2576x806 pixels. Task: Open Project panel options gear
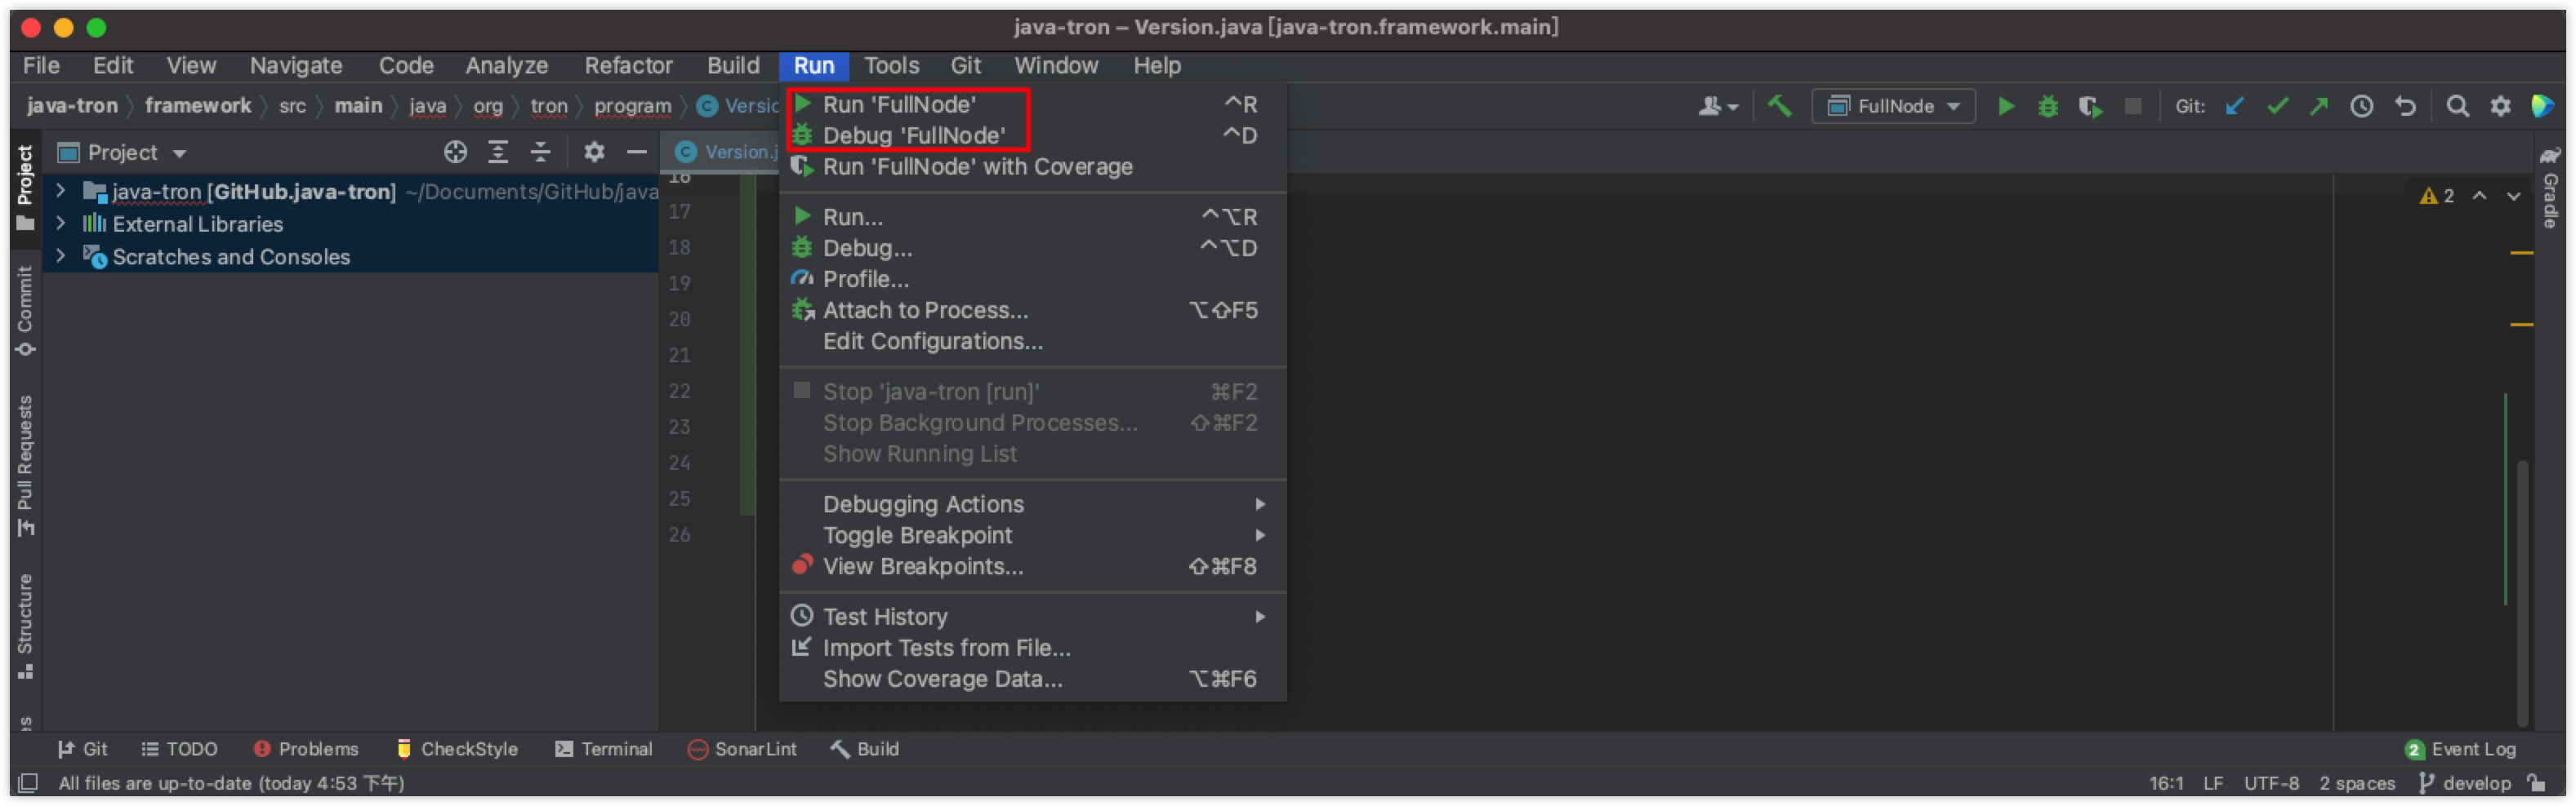coord(594,152)
